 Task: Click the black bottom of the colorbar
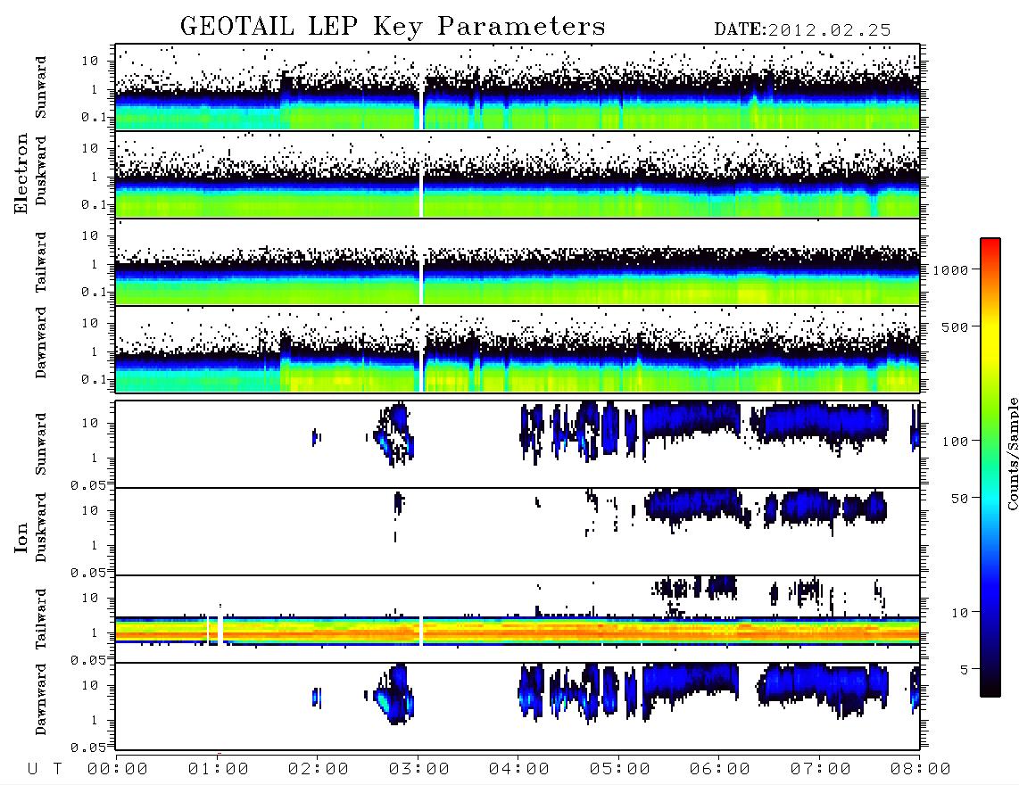990,689
